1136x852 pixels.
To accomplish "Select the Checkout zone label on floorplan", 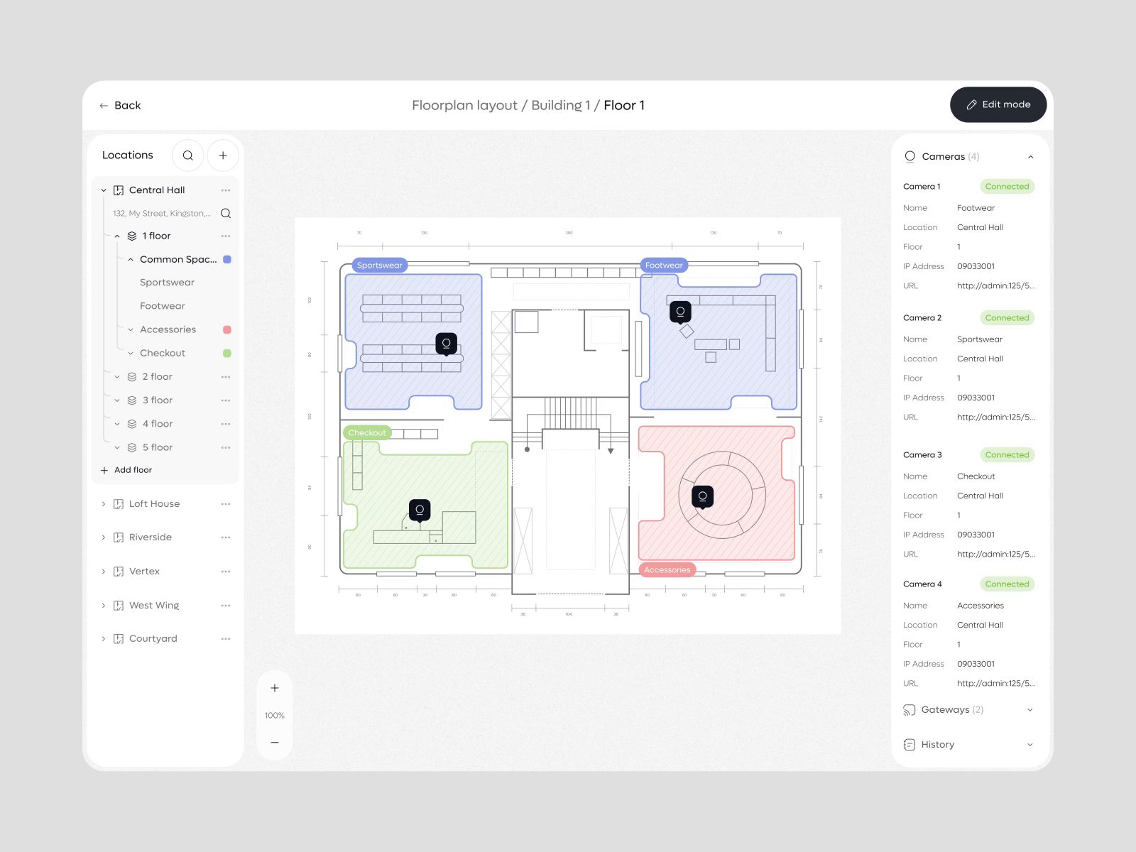I will tap(367, 433).
